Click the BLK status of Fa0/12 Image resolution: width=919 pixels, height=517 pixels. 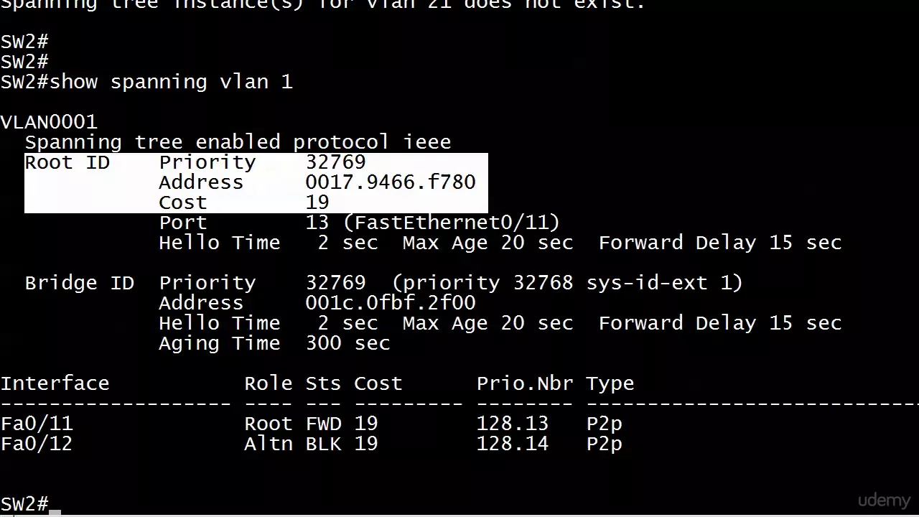pos(323,444)
